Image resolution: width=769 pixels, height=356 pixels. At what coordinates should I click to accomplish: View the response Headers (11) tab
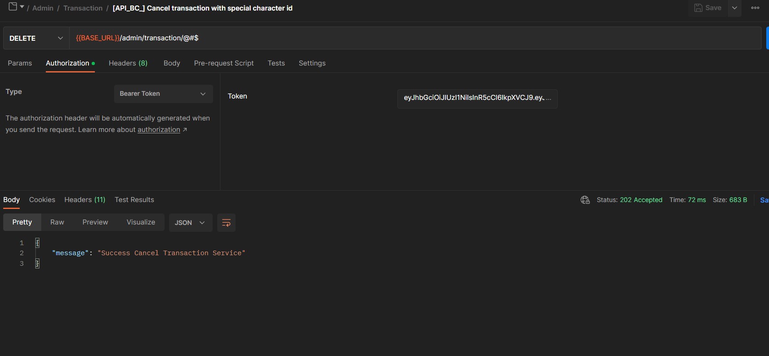click(x=85, y=200)
